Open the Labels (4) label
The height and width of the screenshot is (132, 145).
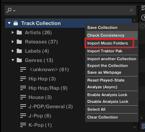[37, 51]
